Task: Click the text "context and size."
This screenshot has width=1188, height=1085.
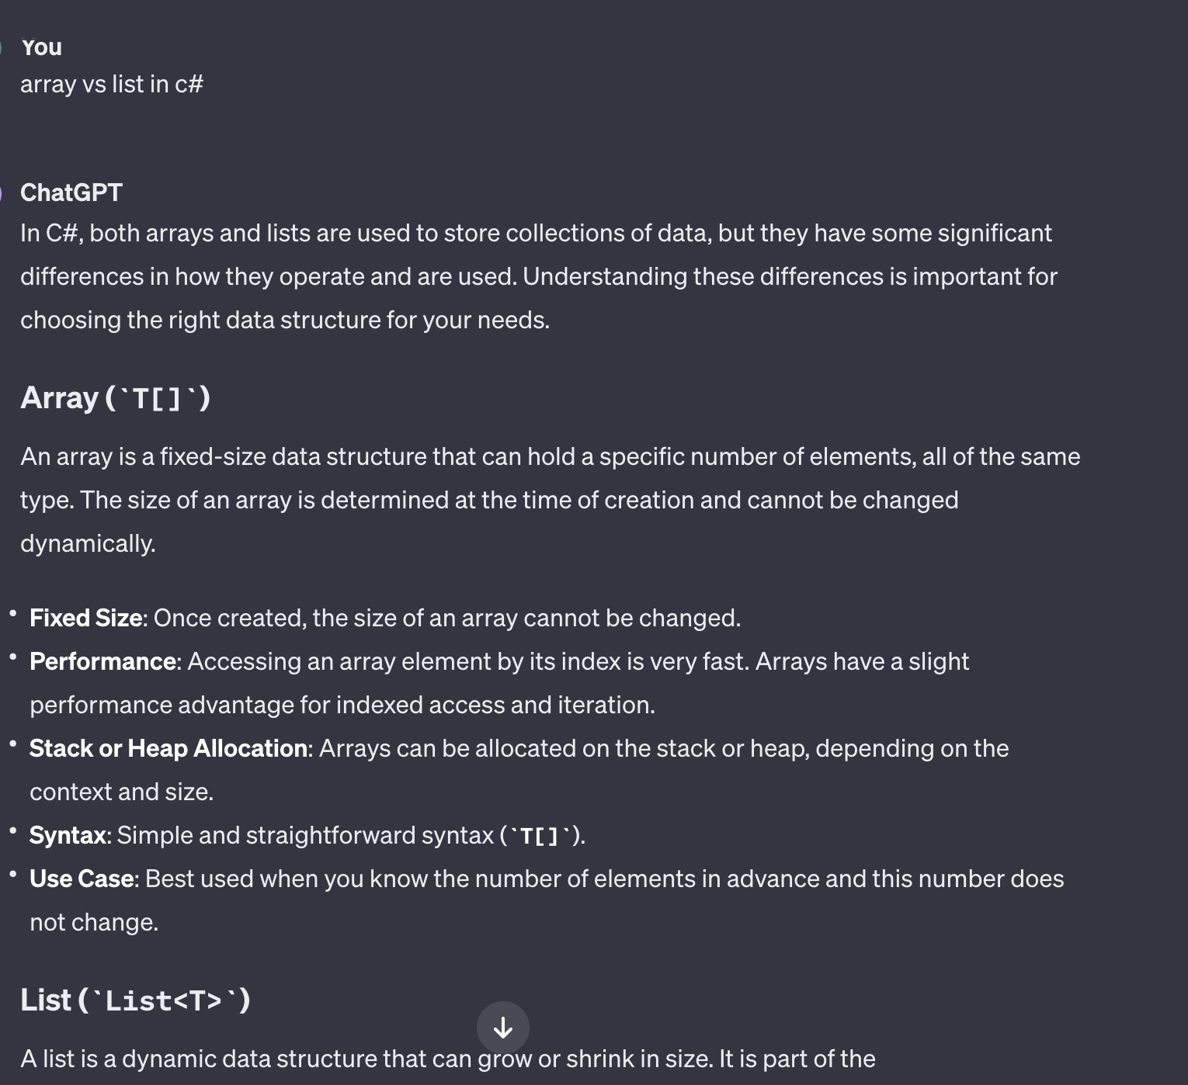Action: click(121, 792)
